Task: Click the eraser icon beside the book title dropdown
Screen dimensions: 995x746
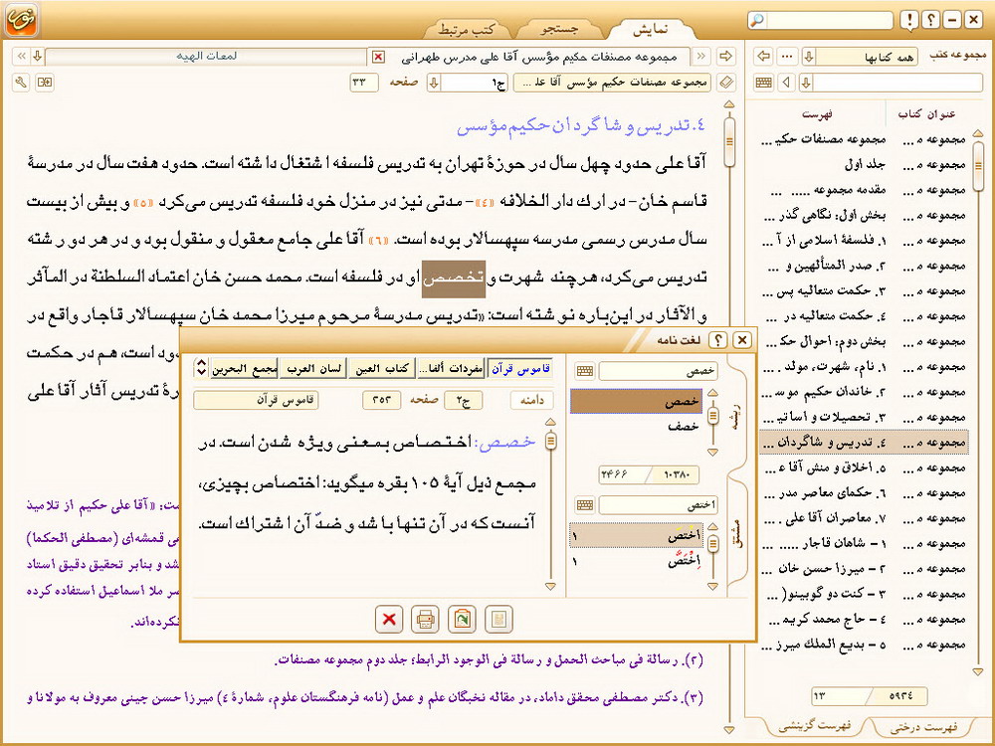Action: tap(726, 83)
